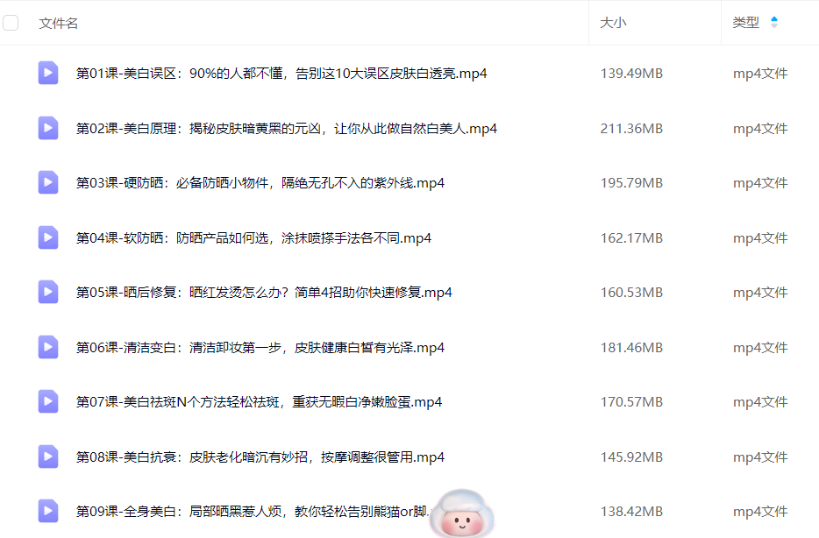
Task: Sort the list by 文件名 header
Action: pos(59,23)
